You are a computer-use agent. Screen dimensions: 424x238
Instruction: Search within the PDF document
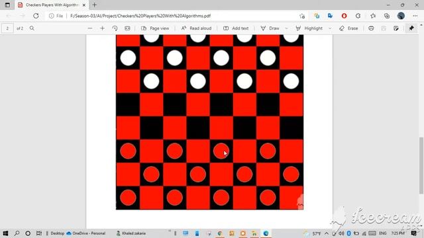(x=32, y=28)
